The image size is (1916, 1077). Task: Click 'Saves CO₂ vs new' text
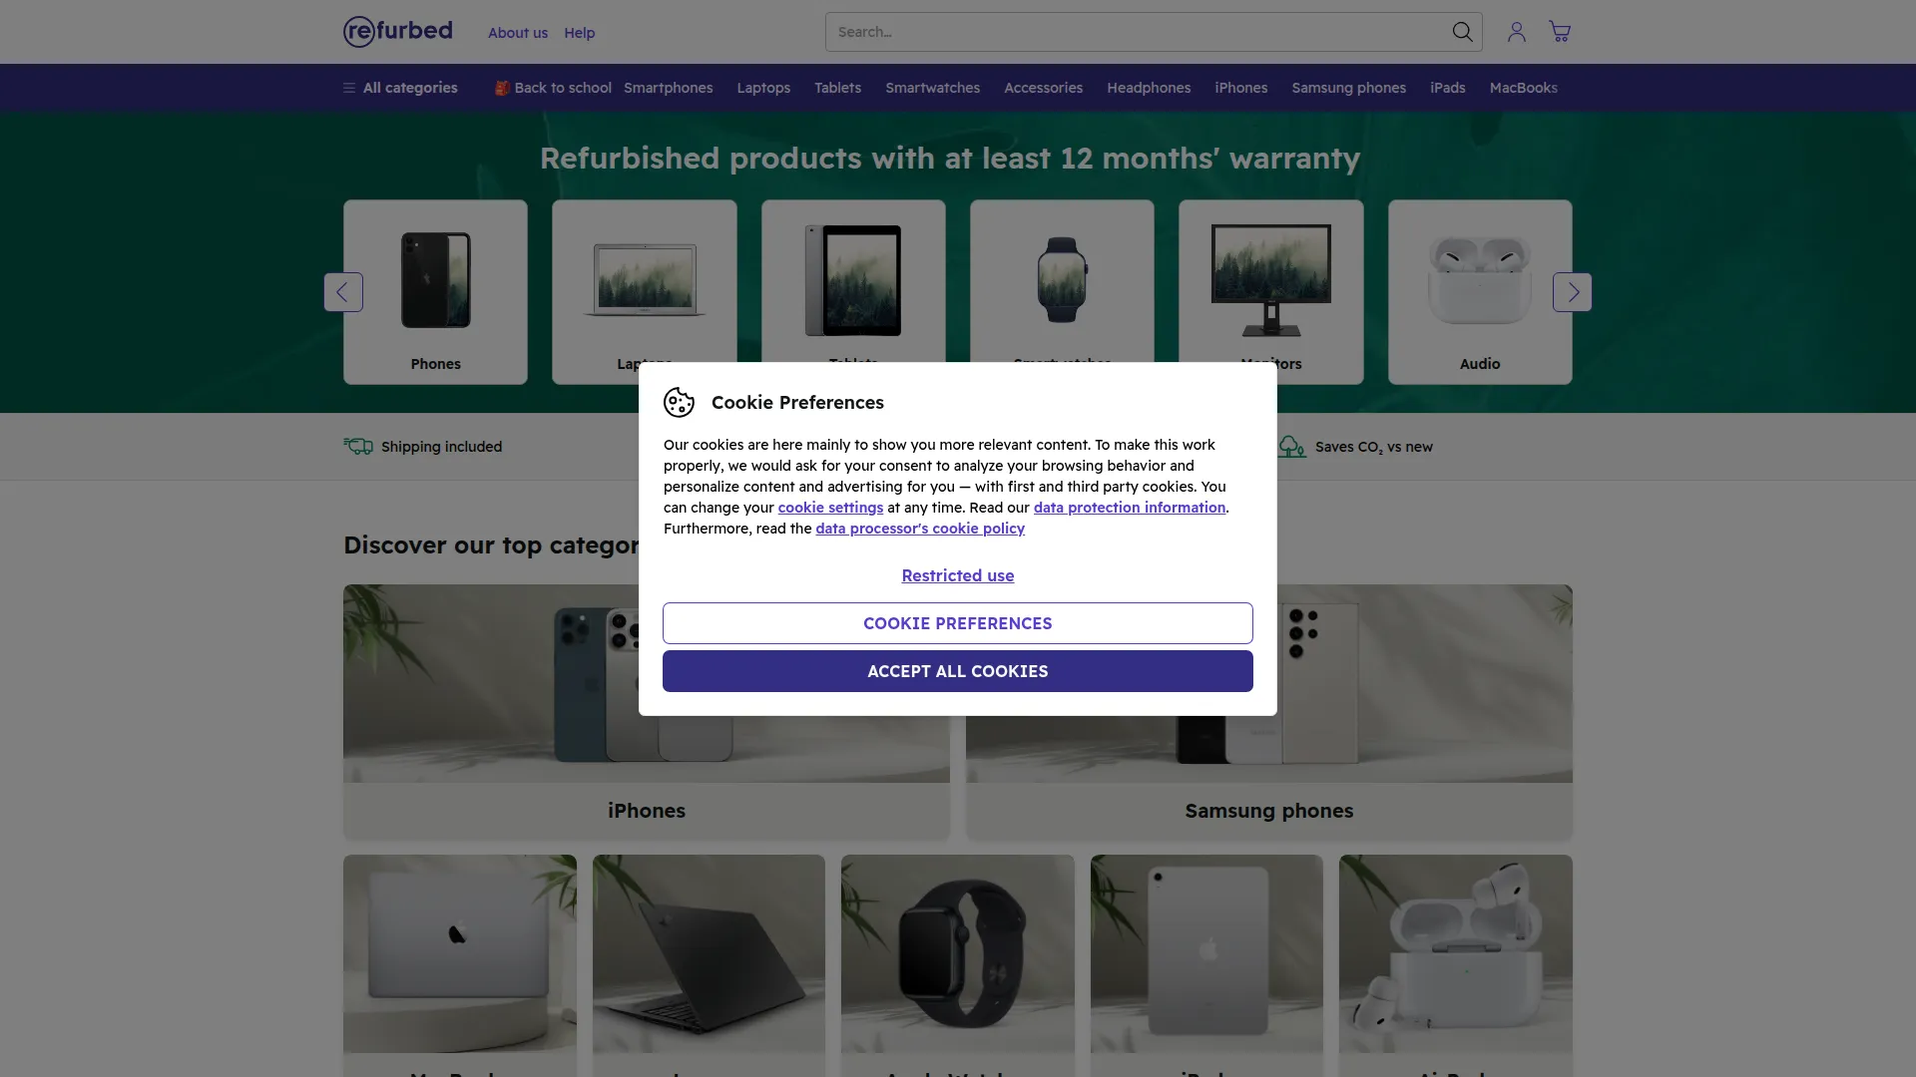point(1374,447)
